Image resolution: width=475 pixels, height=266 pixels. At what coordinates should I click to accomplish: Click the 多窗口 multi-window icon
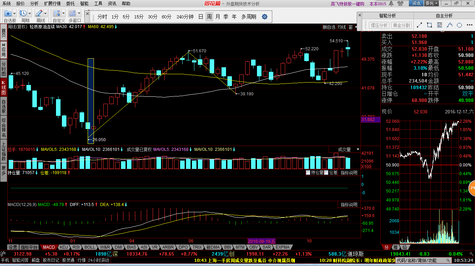pyautogui.click(x=73, y=14)
